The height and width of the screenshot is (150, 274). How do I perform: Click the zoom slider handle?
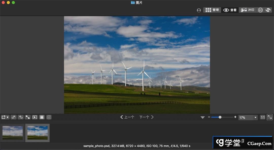(220, 117)
